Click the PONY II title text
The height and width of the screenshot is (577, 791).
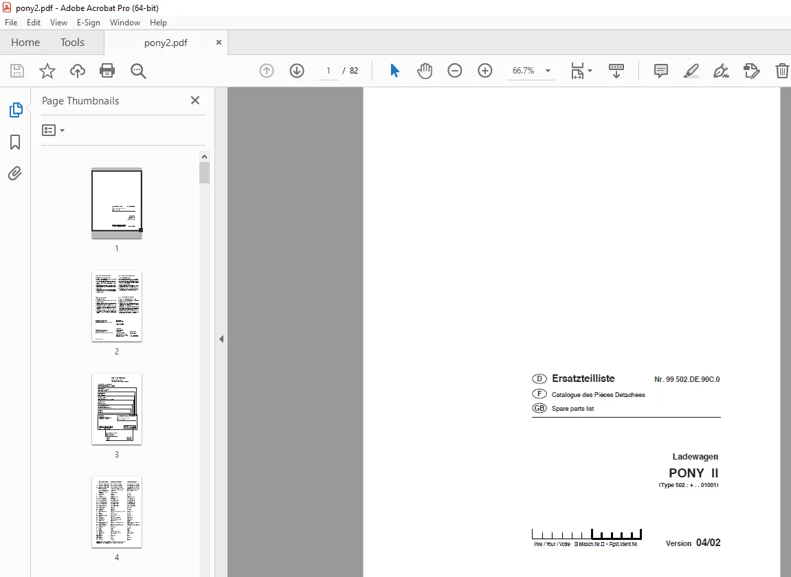tap(693, 473)
